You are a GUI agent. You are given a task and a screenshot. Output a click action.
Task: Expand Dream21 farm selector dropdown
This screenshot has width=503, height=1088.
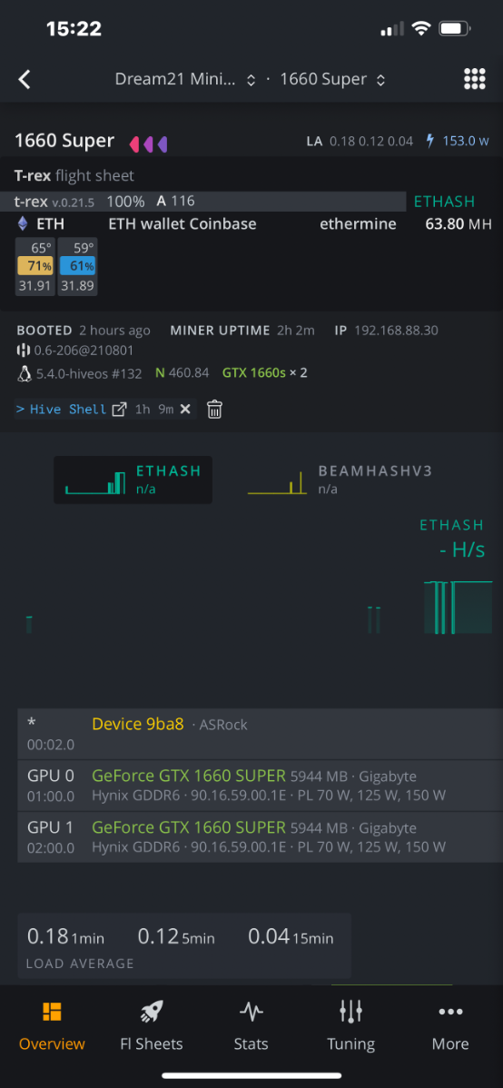point(185,80)
